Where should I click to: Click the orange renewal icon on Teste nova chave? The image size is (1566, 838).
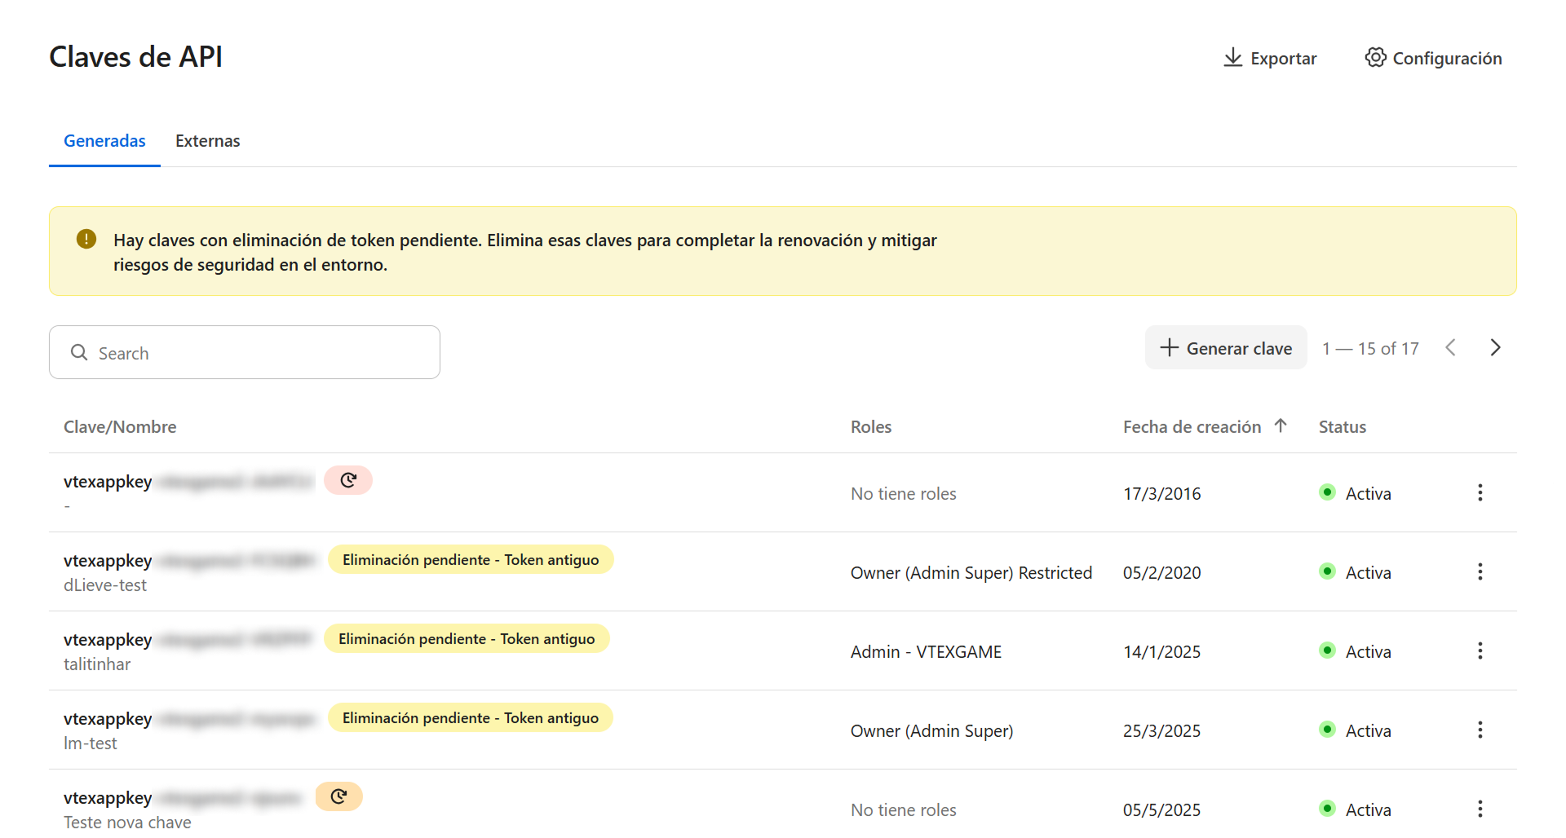click(338, 796)
